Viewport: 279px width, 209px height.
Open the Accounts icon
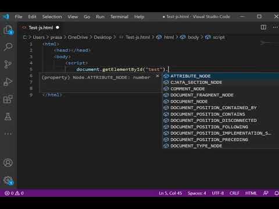8,163
